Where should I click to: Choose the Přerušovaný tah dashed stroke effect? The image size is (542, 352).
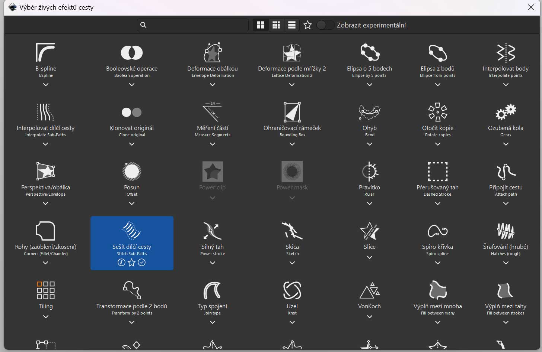click(437, 172)
